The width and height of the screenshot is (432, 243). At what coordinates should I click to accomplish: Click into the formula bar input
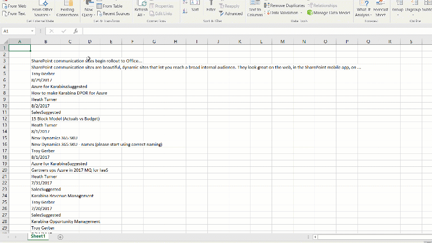pyautogui.click(x=257, y=31)
